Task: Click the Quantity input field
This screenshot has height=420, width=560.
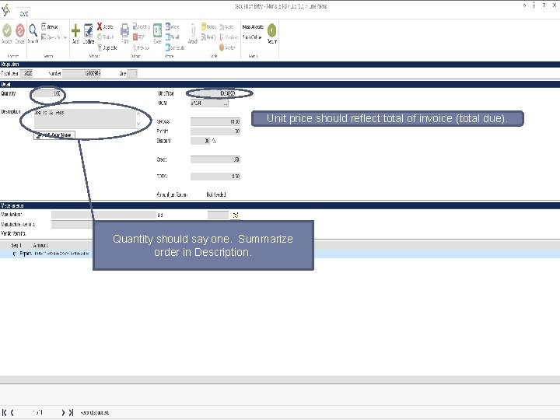Action: (x=47, y=93)
